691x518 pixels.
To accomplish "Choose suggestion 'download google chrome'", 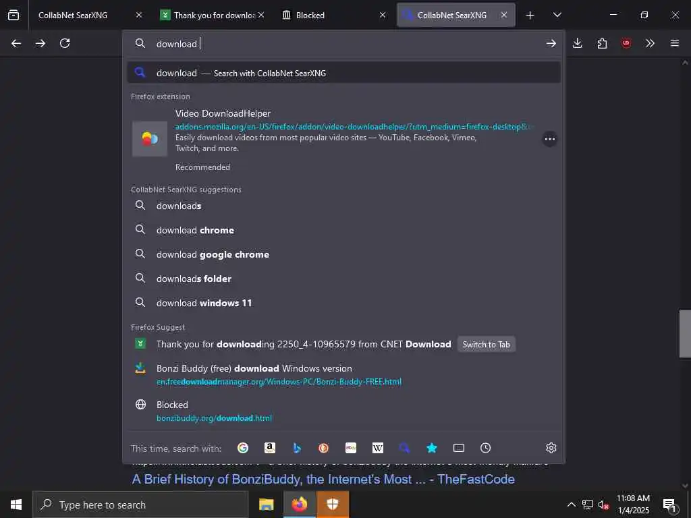I will click(343, 254).
